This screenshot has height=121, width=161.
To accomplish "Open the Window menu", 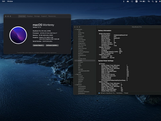I will (10, 1).
